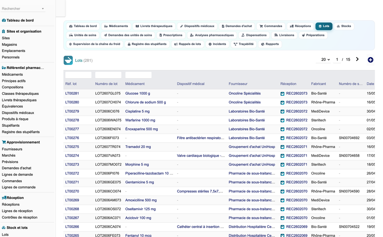The width and height of the screenshot is (383, 237).
Task: Open Magasins in sidebar
Action: pyautogui.click(x=10, y=45)
